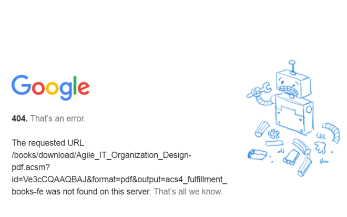The height and width of the screenshot is (217, 347).
Task: Click the robot's antenna
Action: coord(292,67)
